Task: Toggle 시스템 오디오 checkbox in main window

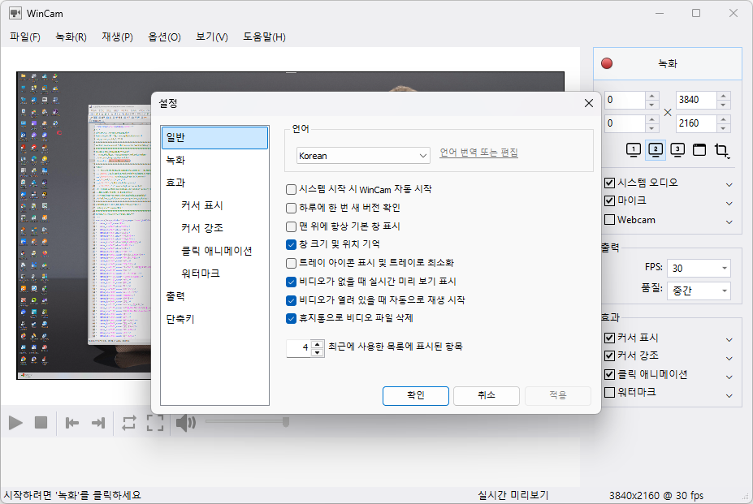Action: [609, 183]
